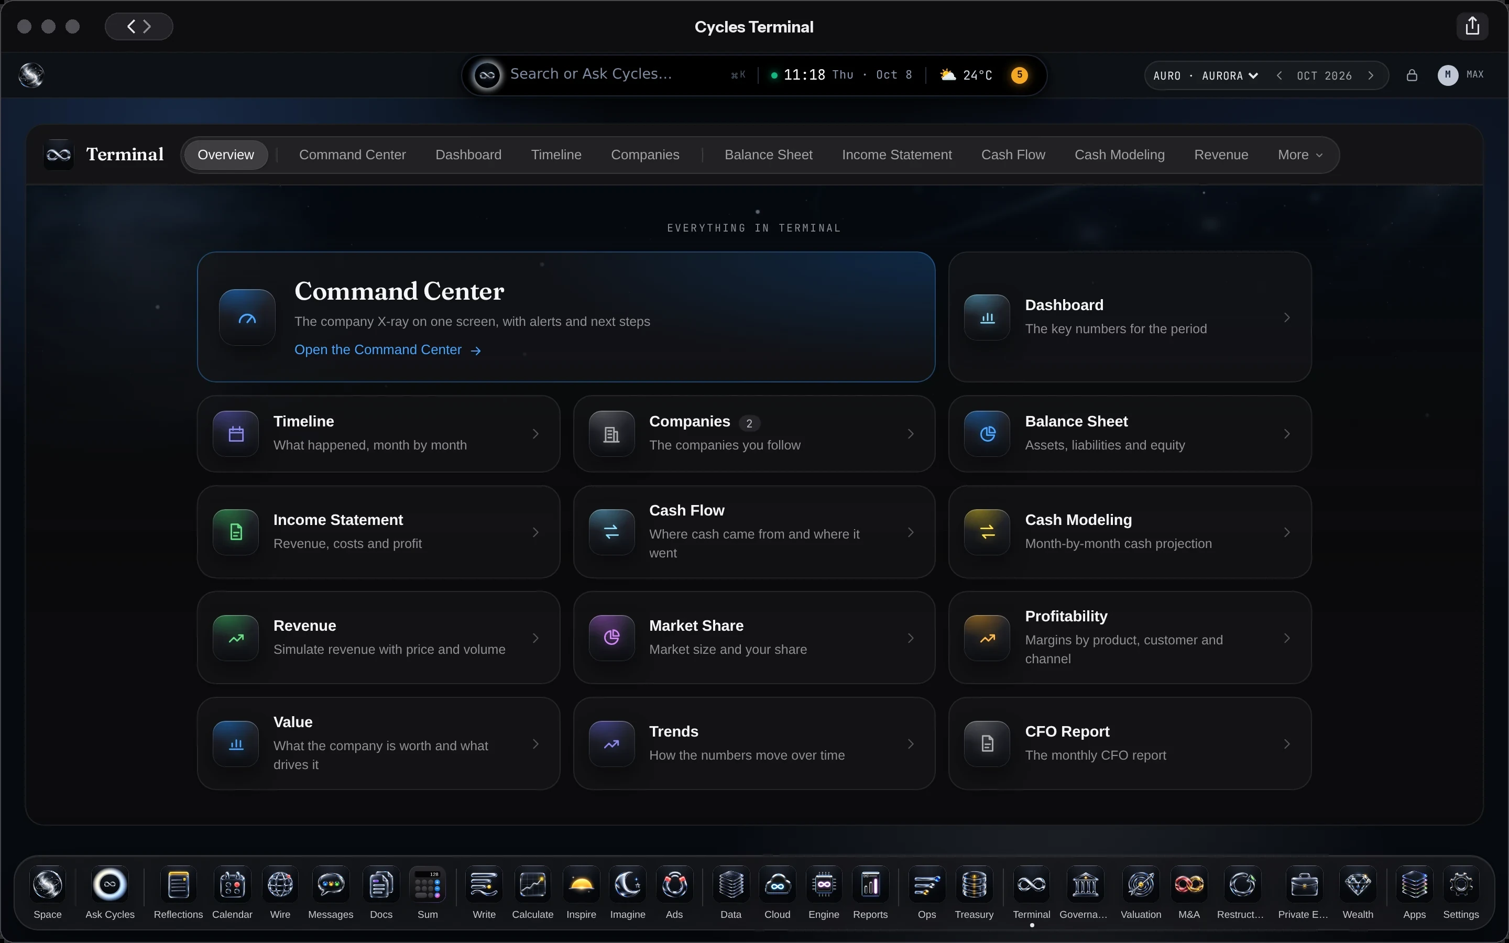This screenshot has width=1509, height=943.
Task: Open the notifications badge showing 5
Action: click(x=1020, y=75)
